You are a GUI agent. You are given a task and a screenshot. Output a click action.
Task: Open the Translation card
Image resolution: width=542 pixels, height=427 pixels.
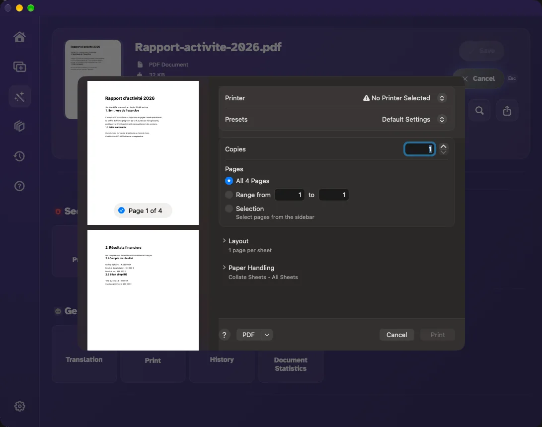(x=84, y=359)
